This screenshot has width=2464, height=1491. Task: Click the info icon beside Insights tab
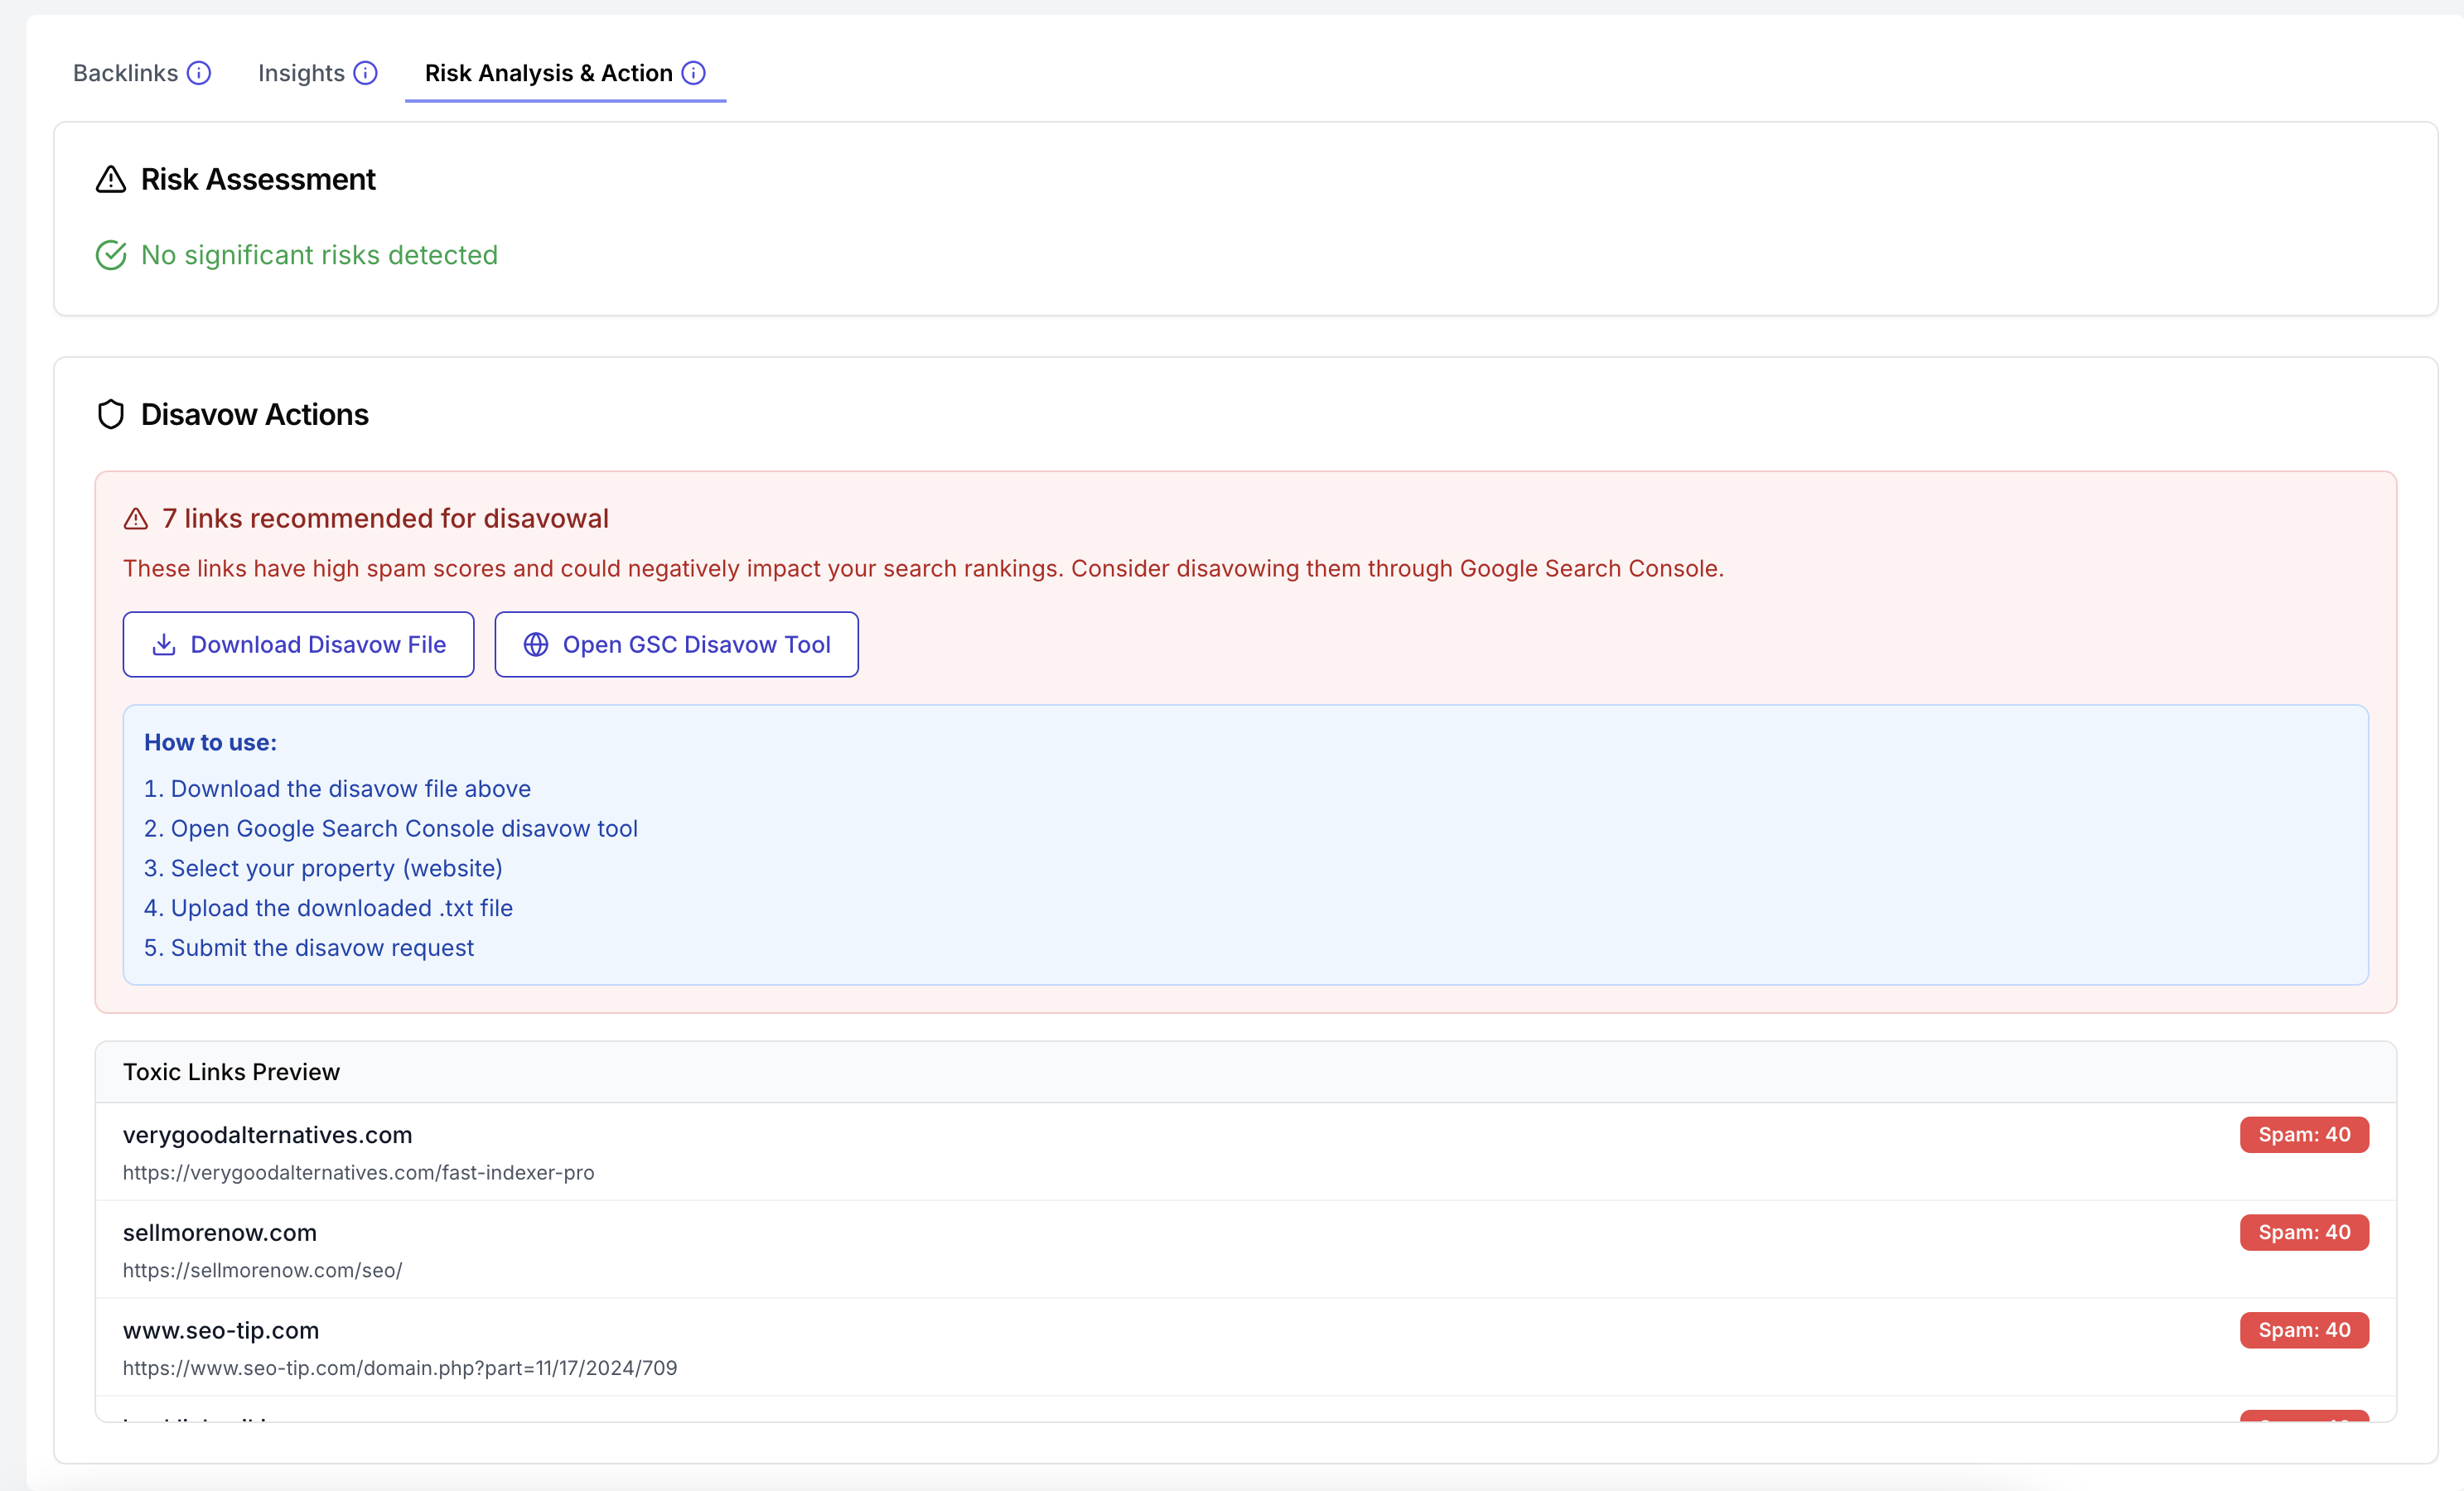point(365,72)
